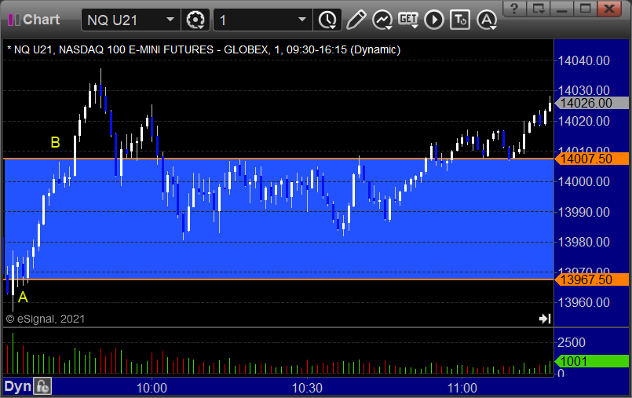Click the help question mark button
This screenshot has height=398, width=632.
coord(514,9)
